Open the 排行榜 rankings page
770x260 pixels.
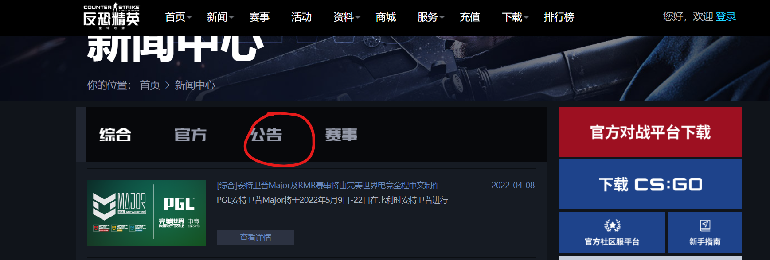pyautogui.click(x=559, y=17)
